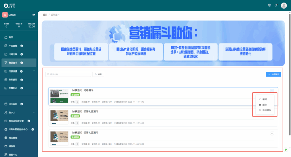
Task: Open more options on the bottom 吸客礼品漏斗 card
Action: pos(272,133)
